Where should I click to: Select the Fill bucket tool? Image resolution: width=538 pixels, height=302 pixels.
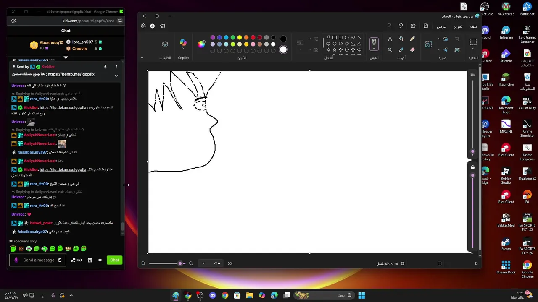401,39
